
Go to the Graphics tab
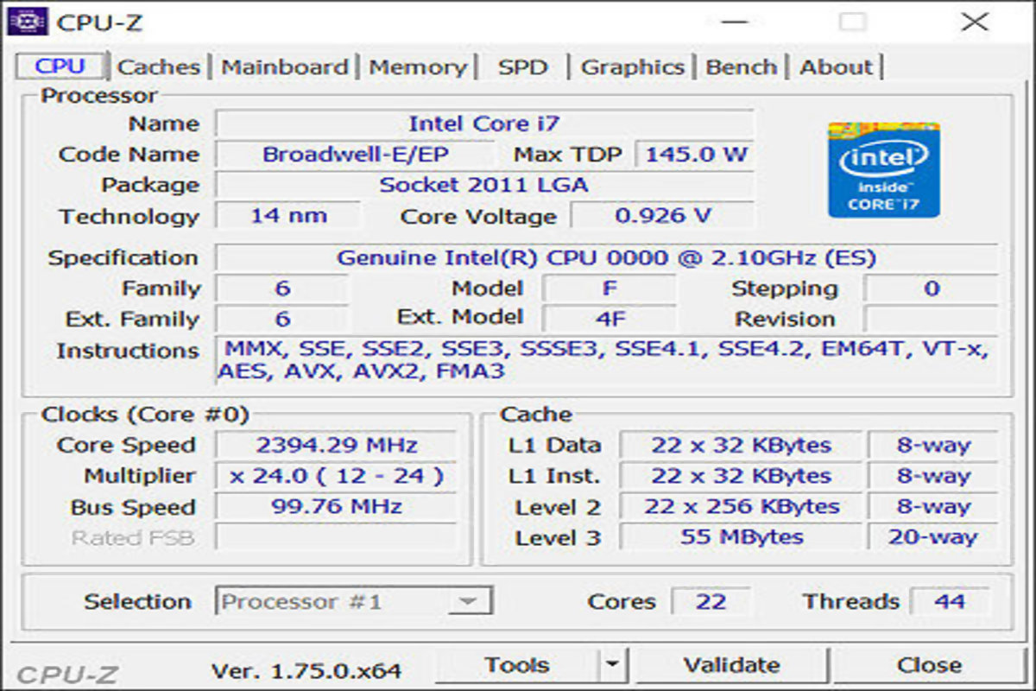(x=633, y=67)
